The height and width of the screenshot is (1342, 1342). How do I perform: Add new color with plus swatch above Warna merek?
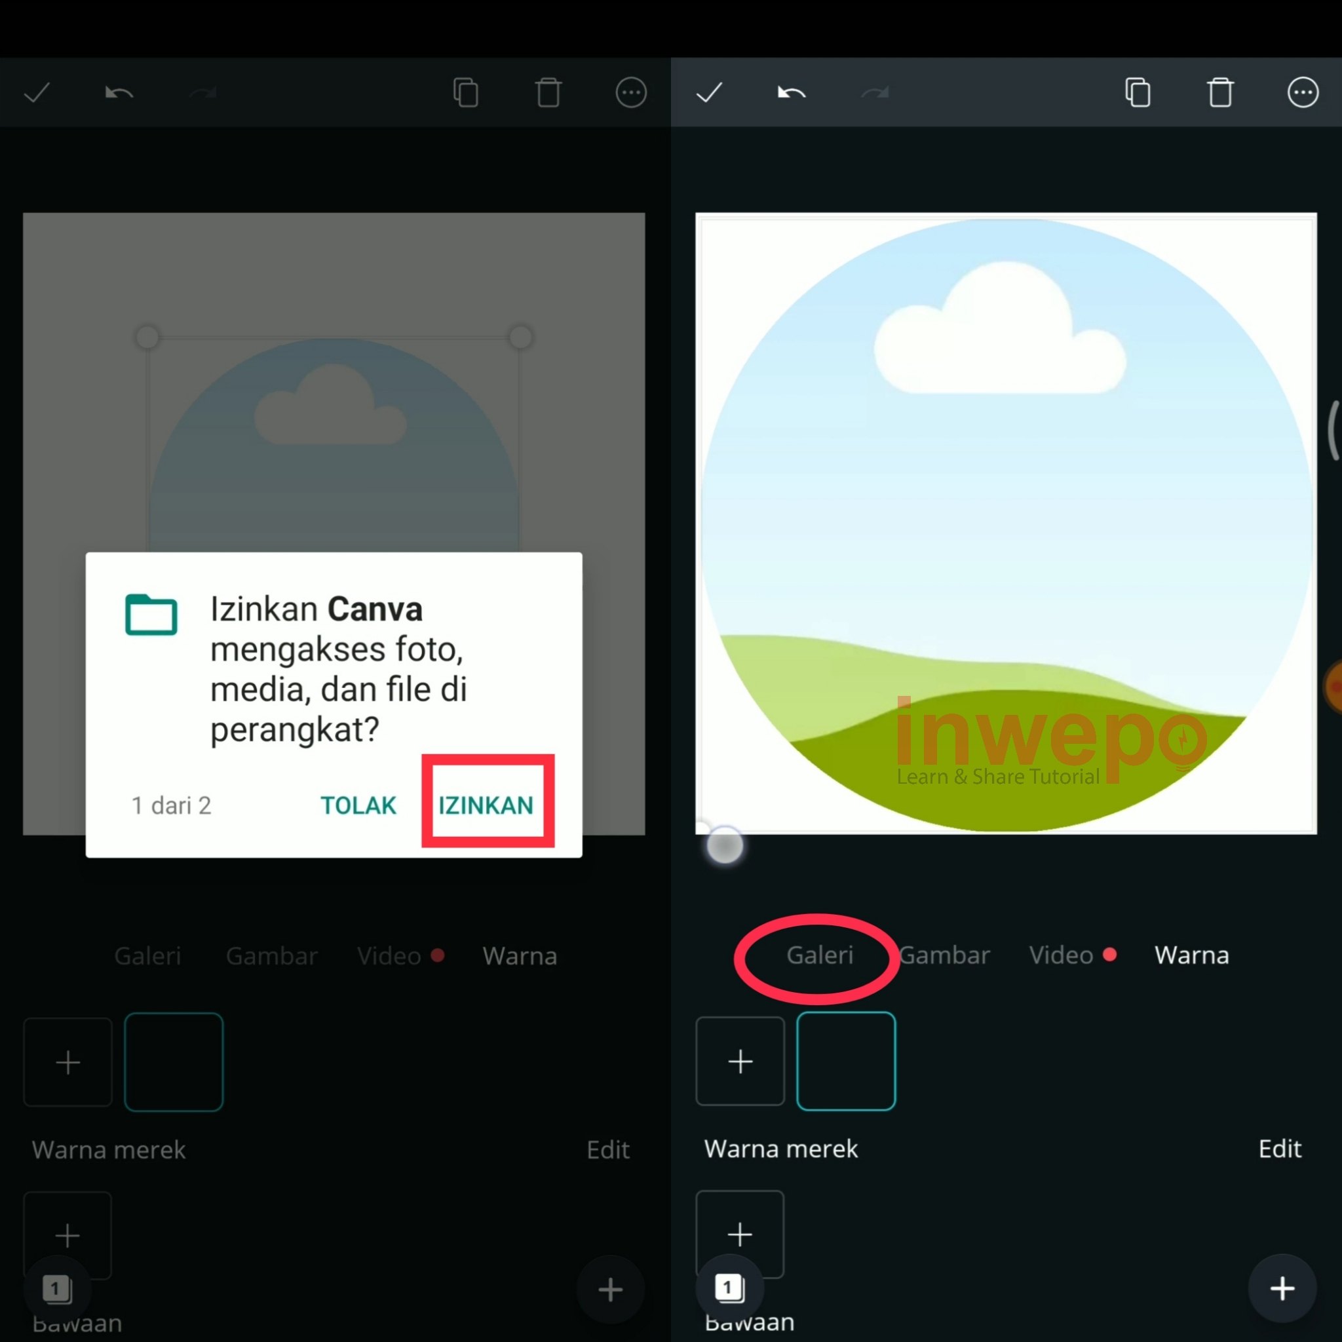pos(740,1062)
